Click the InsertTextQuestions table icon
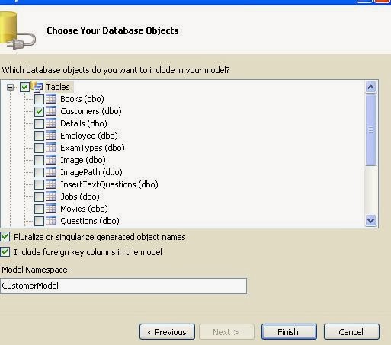This screenshot has height=345, width=391. [x=51, y=184]
